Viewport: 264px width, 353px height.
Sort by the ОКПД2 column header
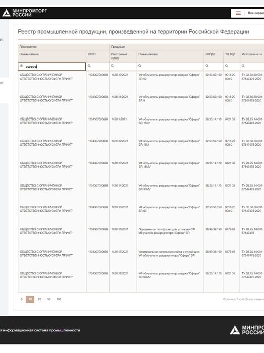click(x=210, y=54)
